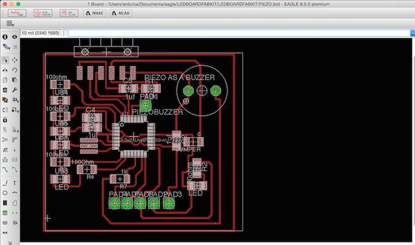This screenshot has height=245, width=415.
Task: Click the IDF to 3D button
Action: 69,13
